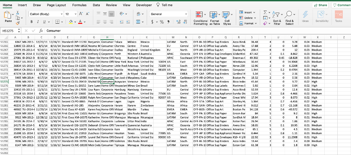Image resolution: width=351 pixels, height=155 pixels.
Task: Switch to the Formulas tab
Action: [80, 5]
